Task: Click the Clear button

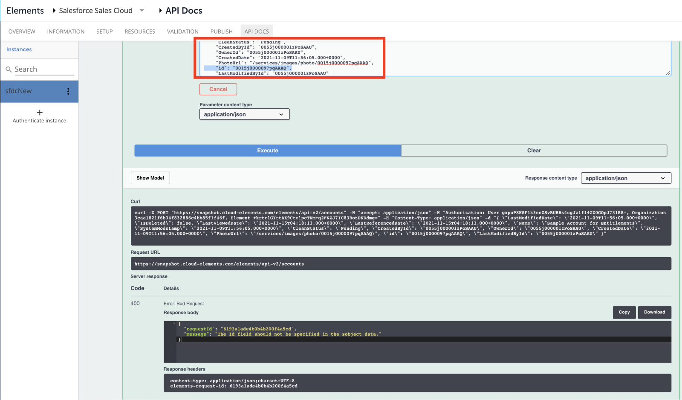Action: tap(534, 151)
